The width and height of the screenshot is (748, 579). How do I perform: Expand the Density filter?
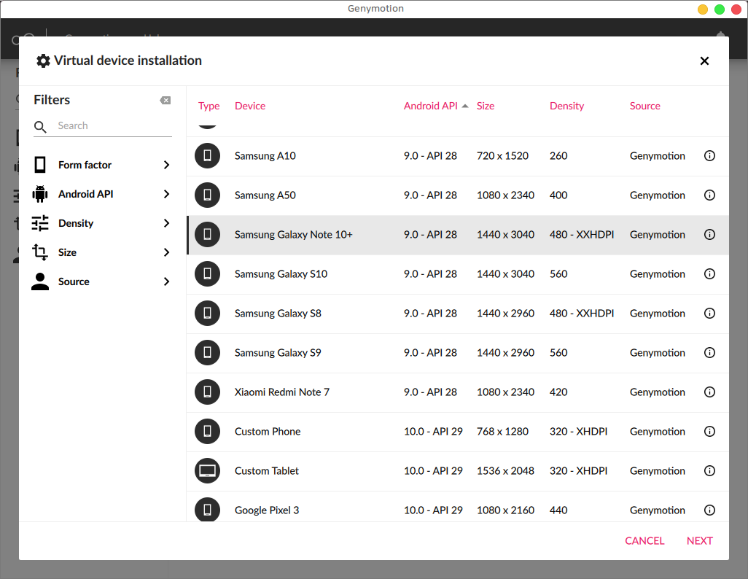[102, 223]
